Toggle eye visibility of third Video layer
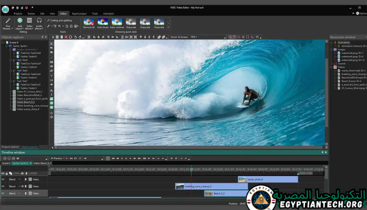Screen dimensions: 367x210 coord(3,193)
